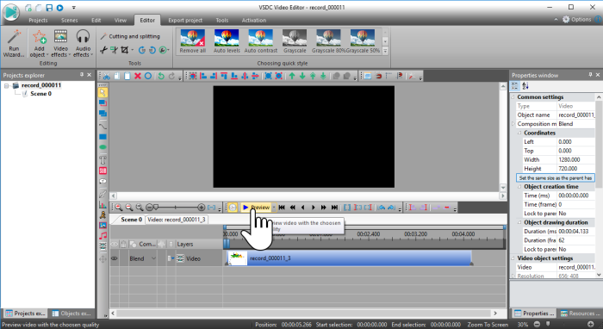Collapse the Common settings section
Viewport: 603px width, 329px height.
pos(513,96)
